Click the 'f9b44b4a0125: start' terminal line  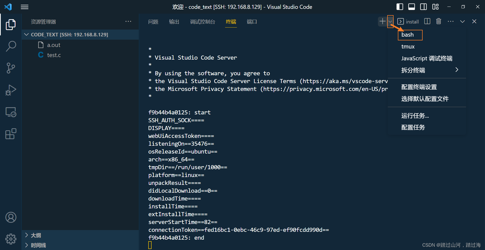coord(179,112)
